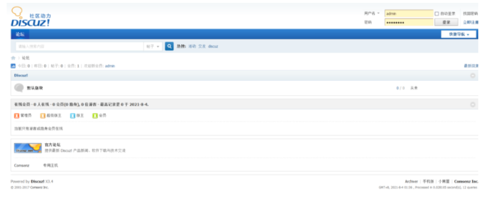Click the Discuz! logo in the header
The width and height of the screenshot is (490, 212).
click(x=30, y=17)
